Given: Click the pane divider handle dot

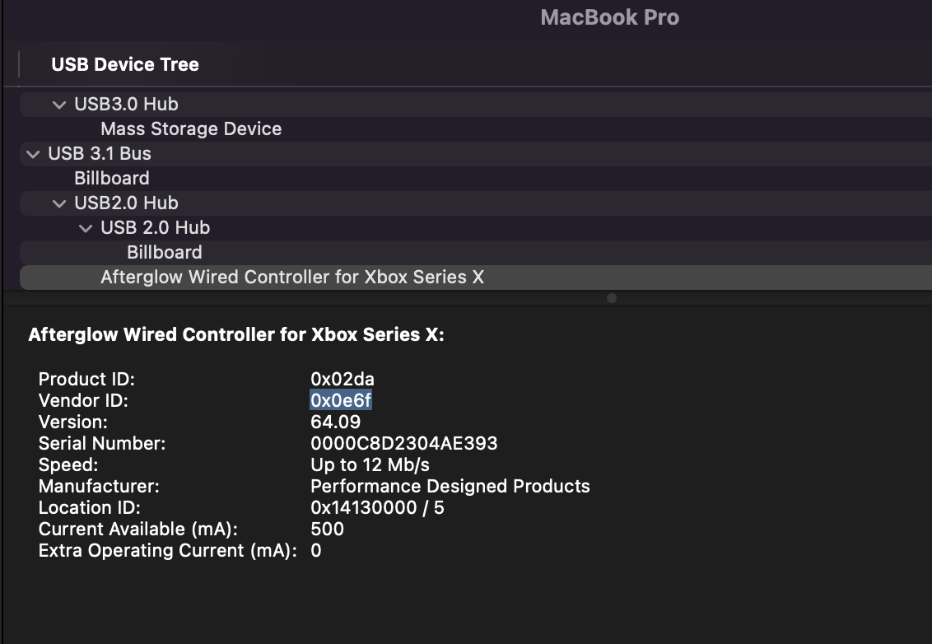Looking at the screenshot, I should [x=611, y=299].
